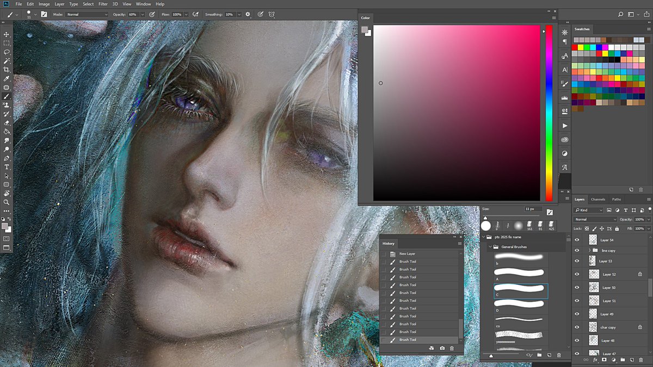Select the Crop tool
The image size is (653, 367).
7,70
